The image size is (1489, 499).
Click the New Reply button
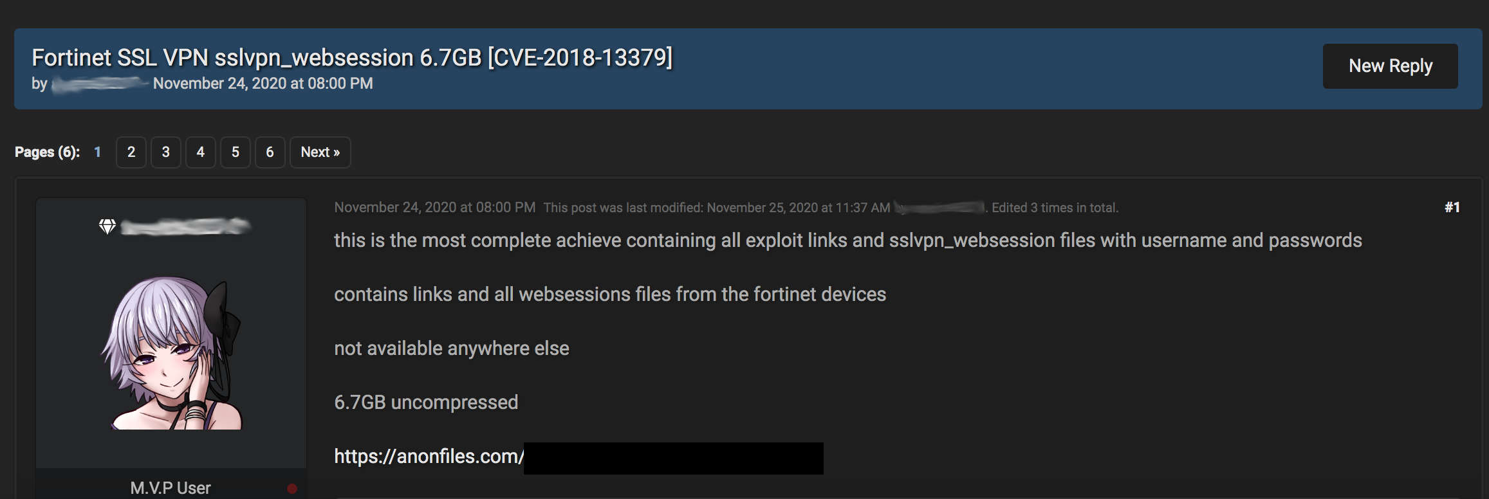[x=1390, y=66]
